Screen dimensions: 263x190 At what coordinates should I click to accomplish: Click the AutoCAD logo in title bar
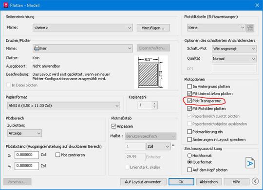click(6, 5)
